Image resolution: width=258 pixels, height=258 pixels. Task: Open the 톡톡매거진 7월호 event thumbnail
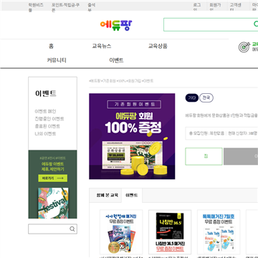[219, 232]
